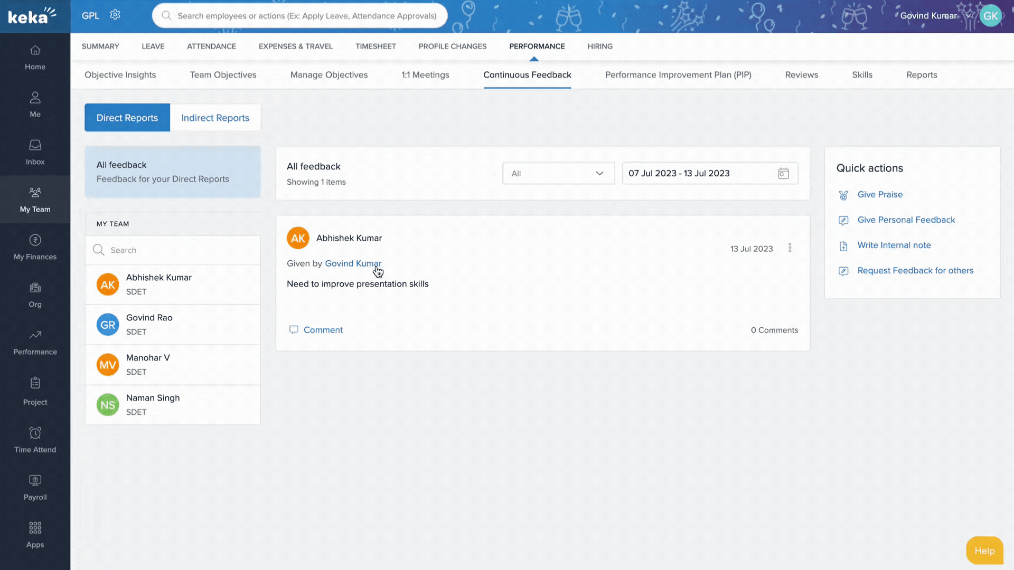1014x570 pixels.
Task: Click the Inbox sidebar icon
Action: [35, 145]
